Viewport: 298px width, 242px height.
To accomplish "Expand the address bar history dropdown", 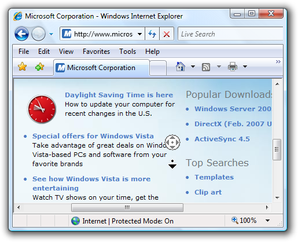I will point(139,34).
